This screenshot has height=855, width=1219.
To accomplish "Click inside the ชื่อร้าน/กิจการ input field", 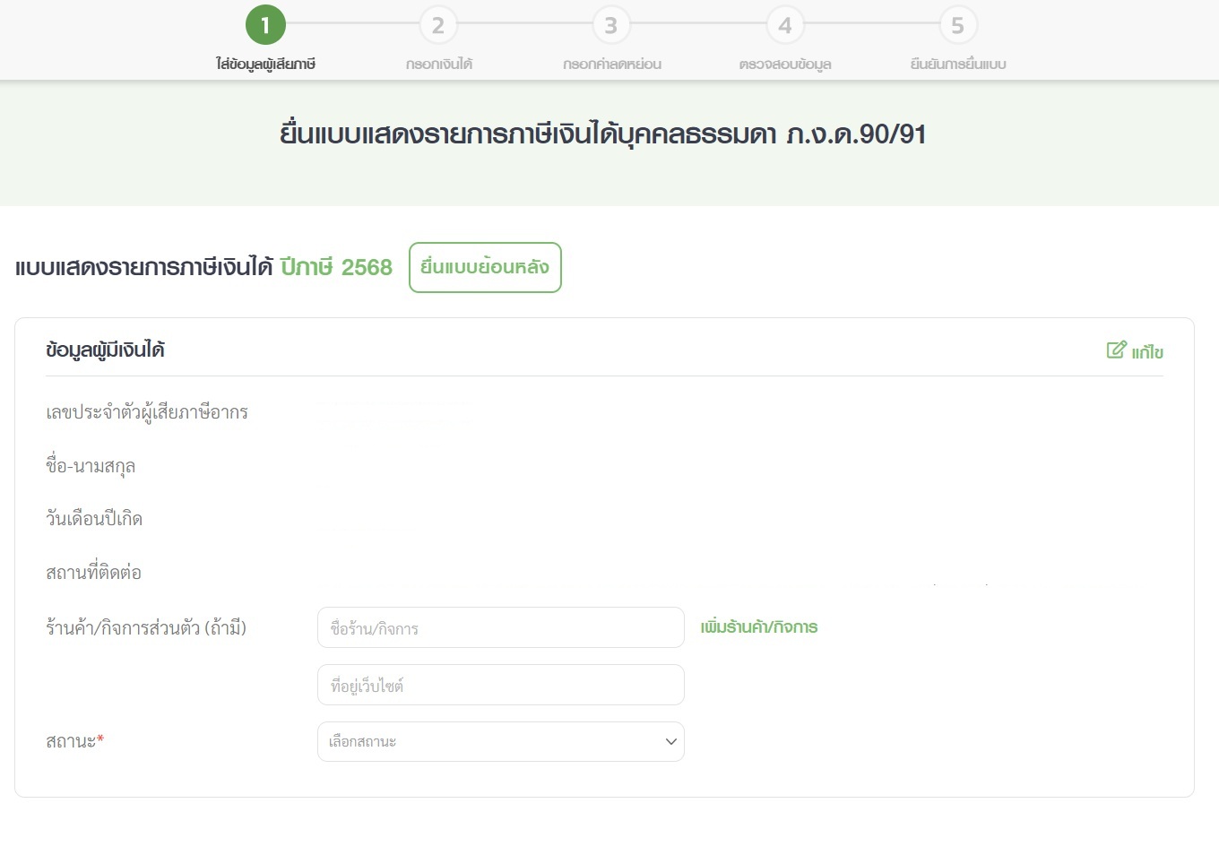I will click(x=500, y=627).
